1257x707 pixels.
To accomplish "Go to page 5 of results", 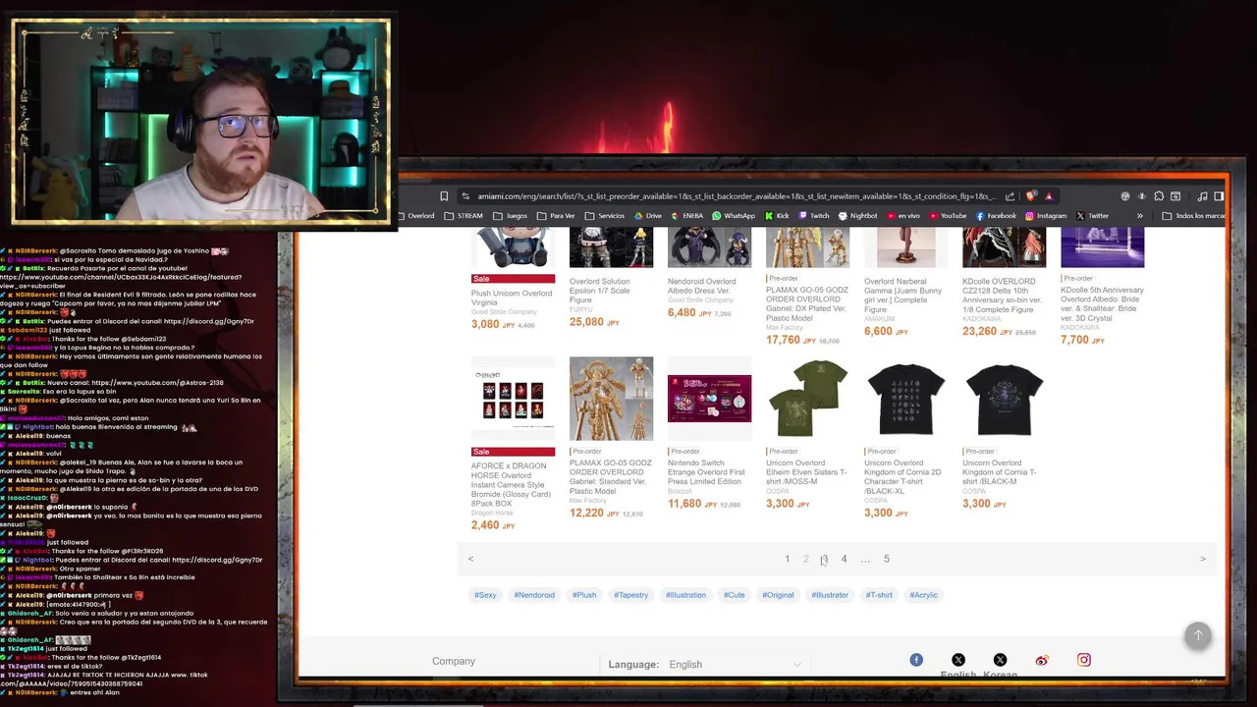I will click(886, 559).
